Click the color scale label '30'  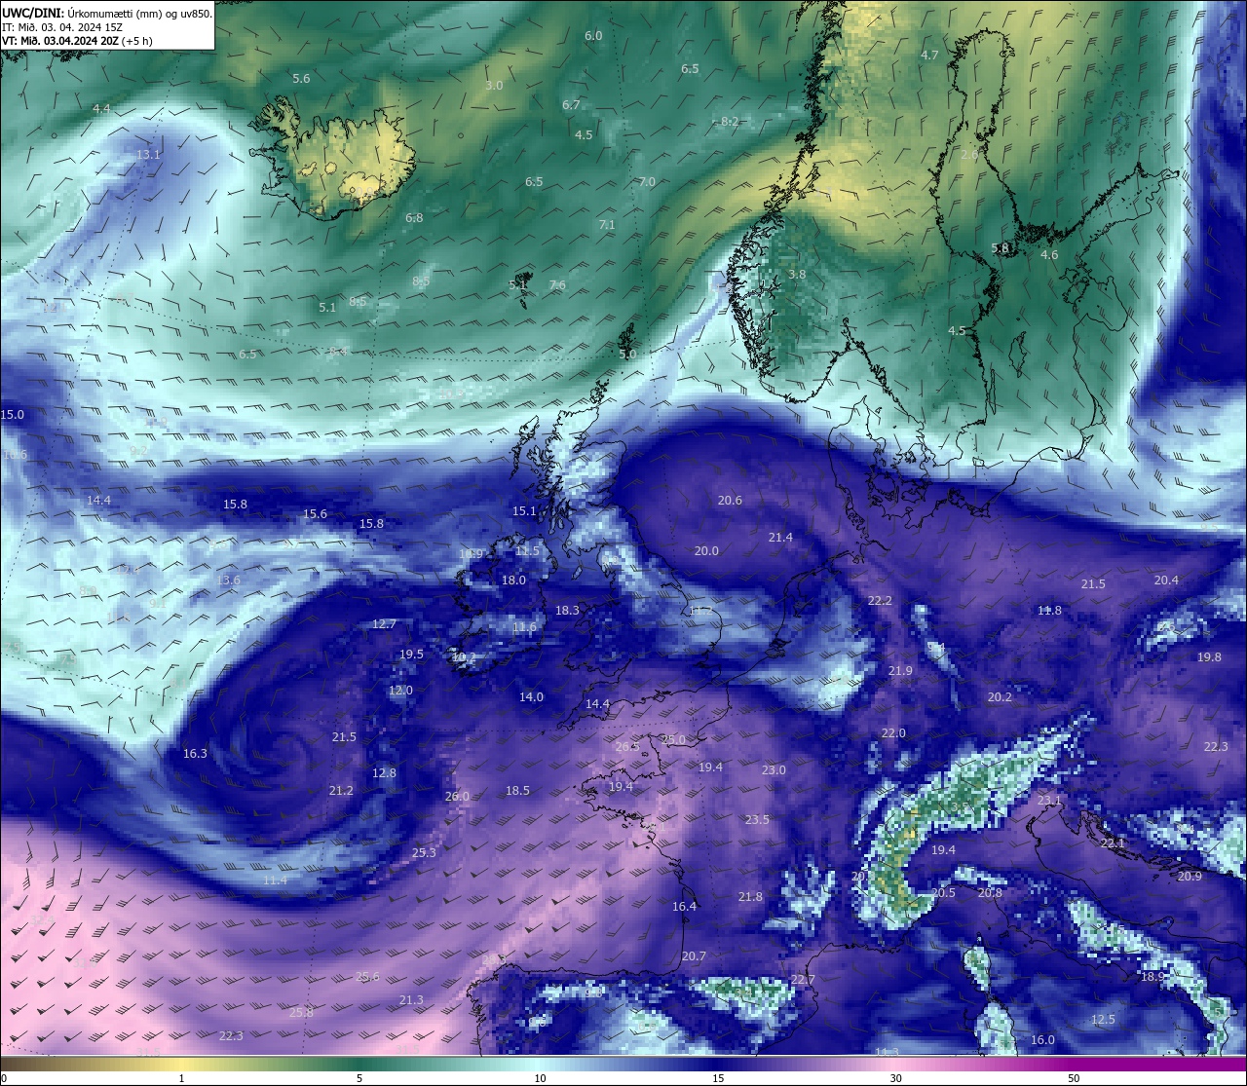[x=895, y=1078]
